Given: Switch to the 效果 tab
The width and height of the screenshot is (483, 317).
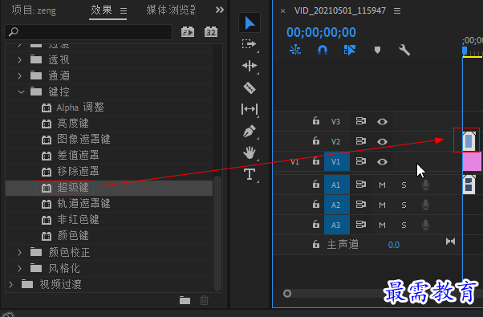Looking at the screenshot, I should coord(101,10).
